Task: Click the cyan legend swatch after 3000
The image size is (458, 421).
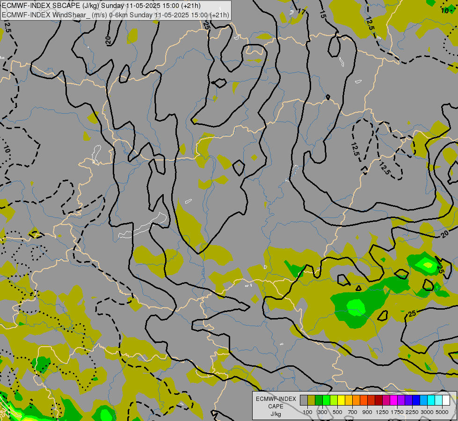Action: coord(431,400)
